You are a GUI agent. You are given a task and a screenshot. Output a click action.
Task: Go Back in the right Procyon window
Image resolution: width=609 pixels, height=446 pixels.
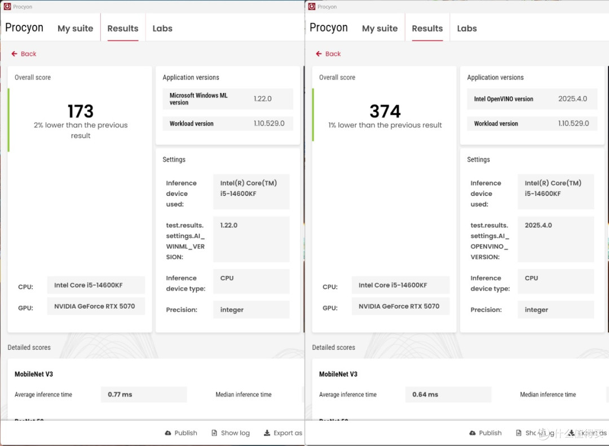pyautogui.click(x=328, y=54)
